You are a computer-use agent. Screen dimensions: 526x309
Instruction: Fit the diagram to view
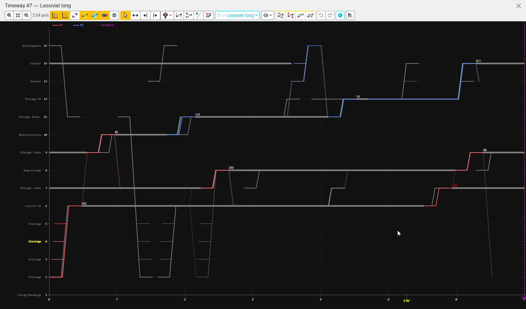(18, 15)
